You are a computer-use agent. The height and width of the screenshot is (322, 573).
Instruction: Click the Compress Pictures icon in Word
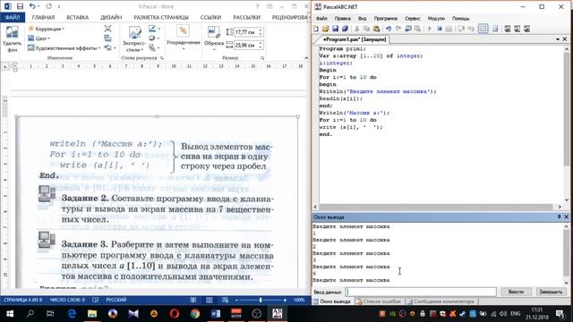point(107,29)
